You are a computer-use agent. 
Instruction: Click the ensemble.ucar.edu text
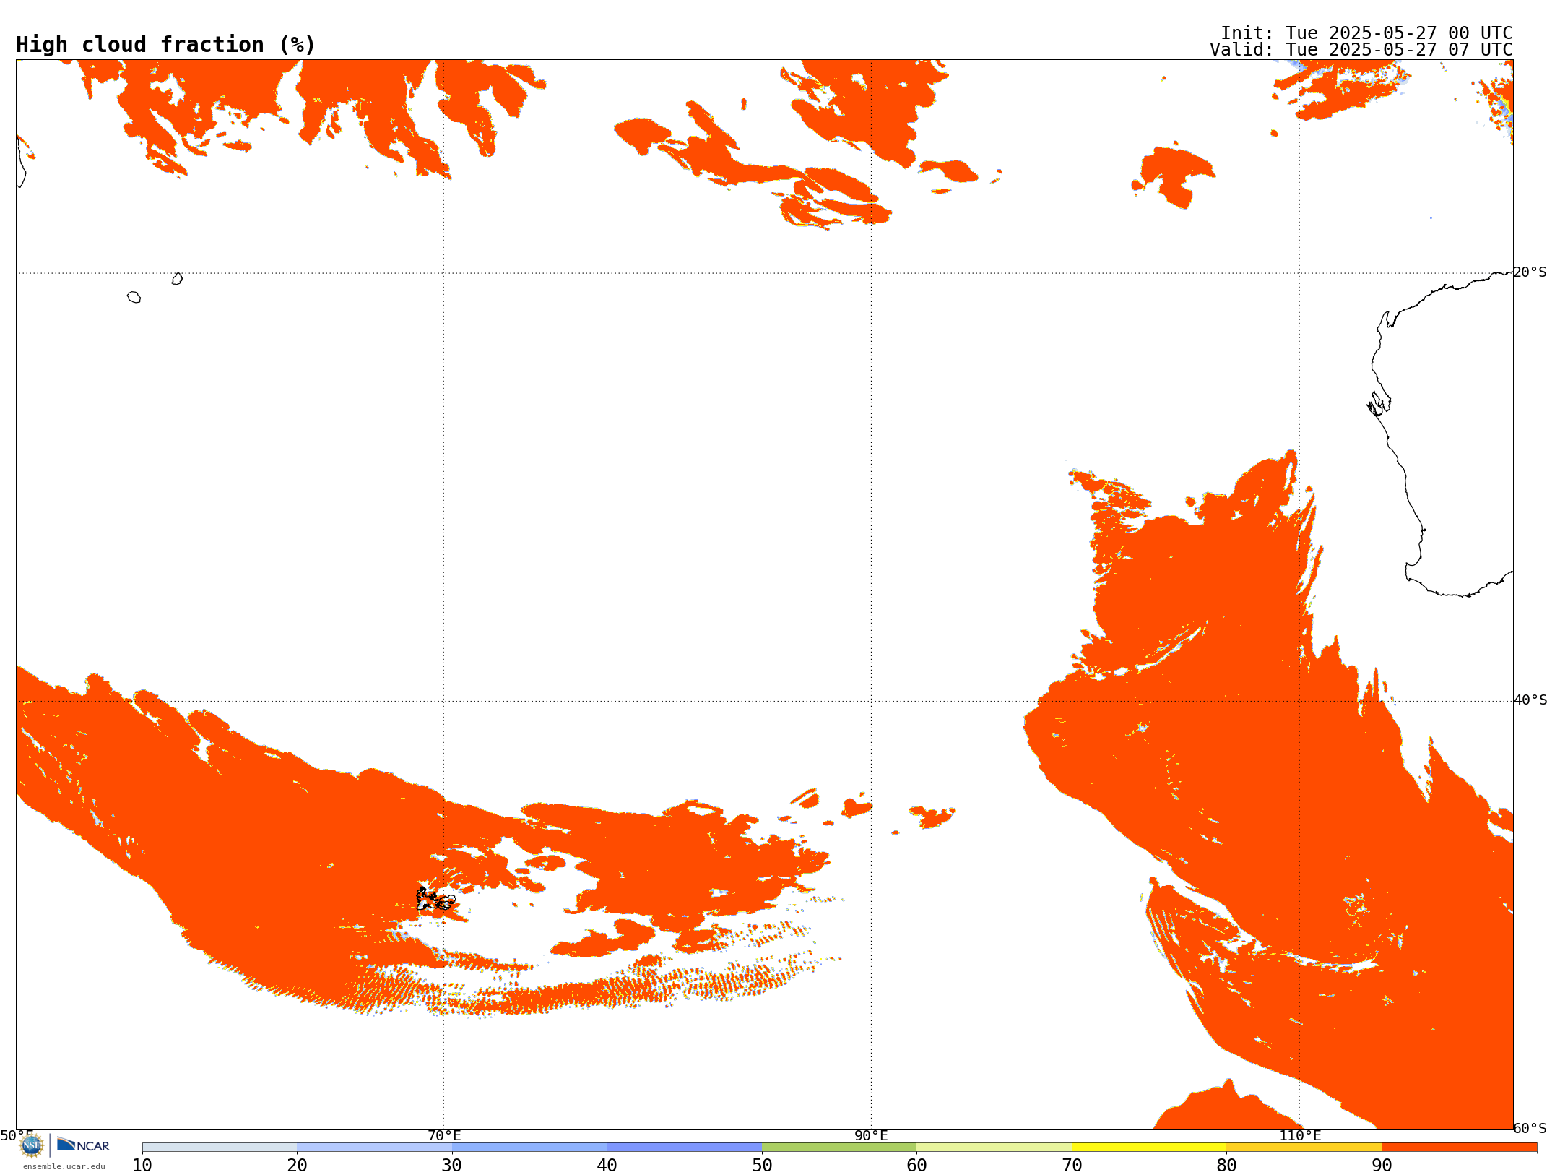64,1166
